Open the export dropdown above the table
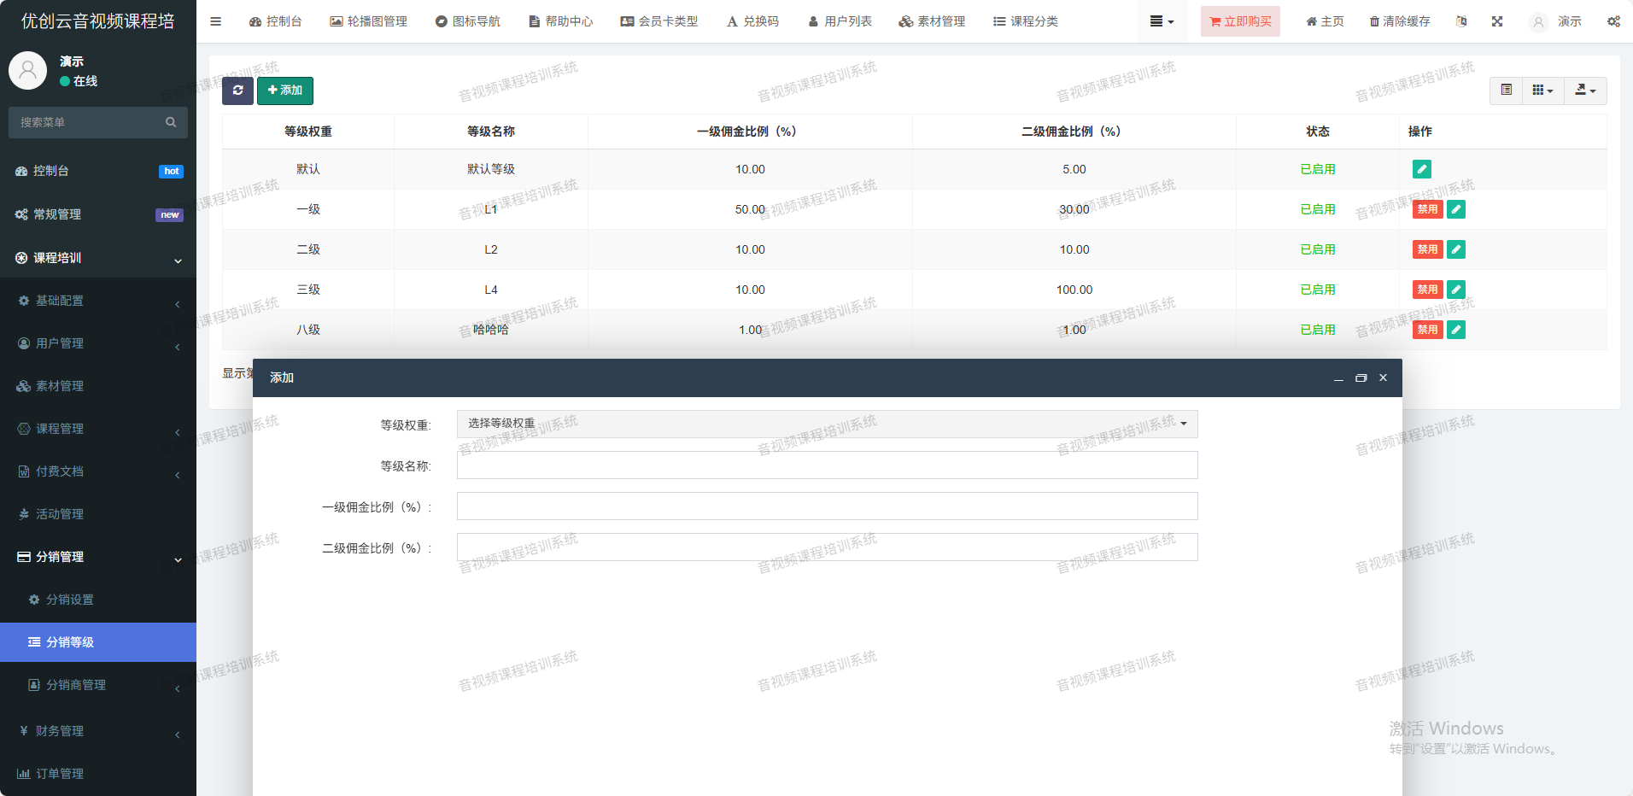Viewport: 1633px width, 796px height. click(x=1585, y=91)
